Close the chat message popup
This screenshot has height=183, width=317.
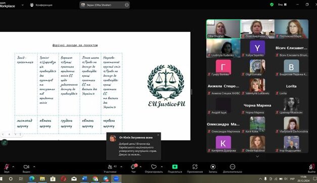coord(158,135)
